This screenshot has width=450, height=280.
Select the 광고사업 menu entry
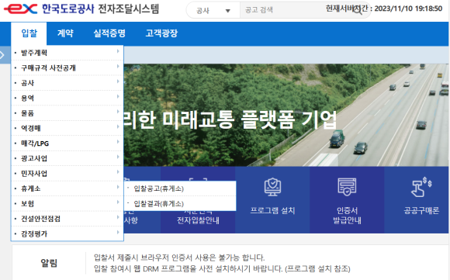[67, 158]
